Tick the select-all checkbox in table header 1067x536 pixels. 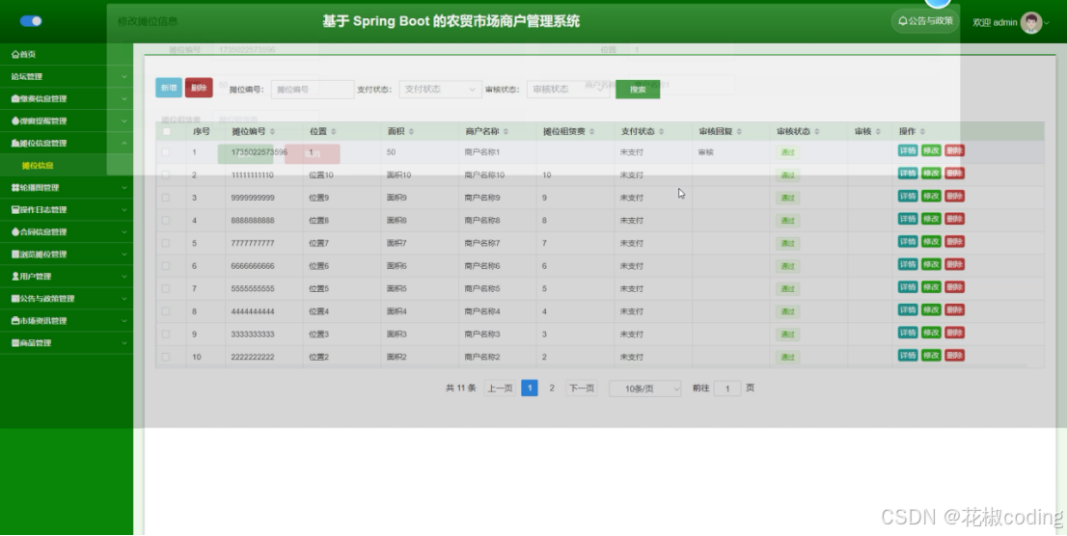[x=166, y=131]
